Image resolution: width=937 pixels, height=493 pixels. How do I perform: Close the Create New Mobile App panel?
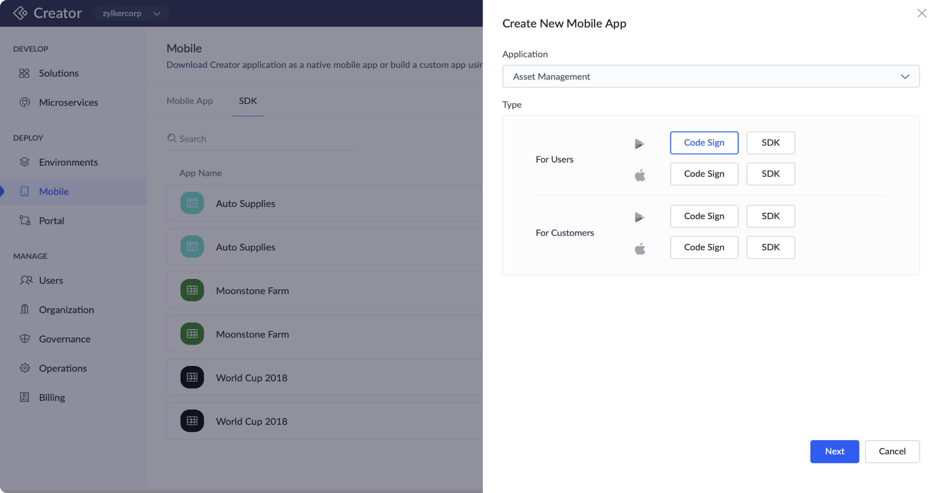[x=921, y=13]
